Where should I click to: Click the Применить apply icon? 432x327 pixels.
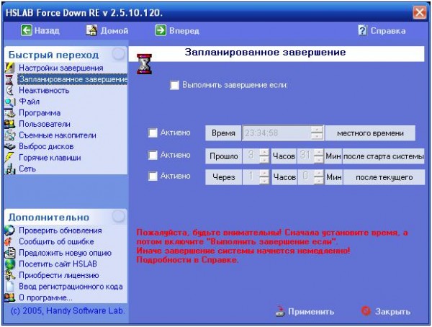[280, 311]
